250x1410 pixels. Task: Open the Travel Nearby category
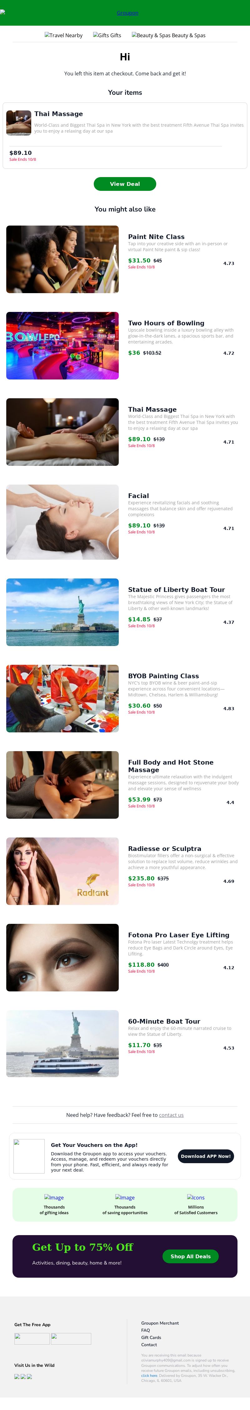(63, 36)
